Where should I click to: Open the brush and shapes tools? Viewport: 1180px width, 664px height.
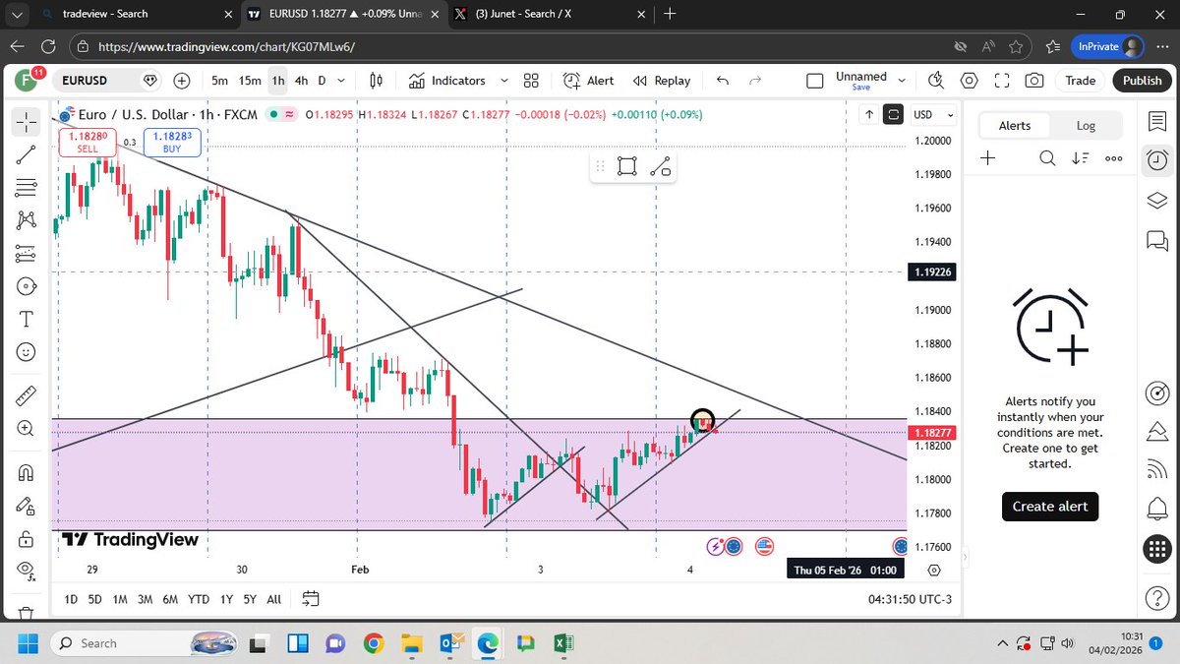pyautogui.click(x=27, y=285)
